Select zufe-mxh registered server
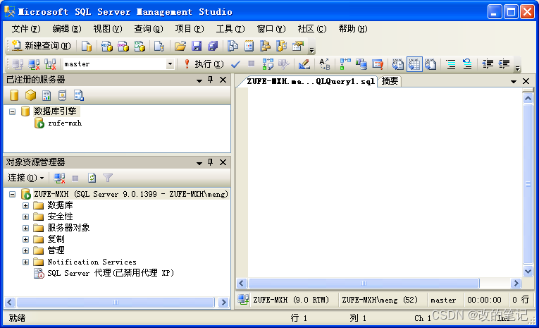The height and width of the screenshot is (328, 539). click(65, 123)
